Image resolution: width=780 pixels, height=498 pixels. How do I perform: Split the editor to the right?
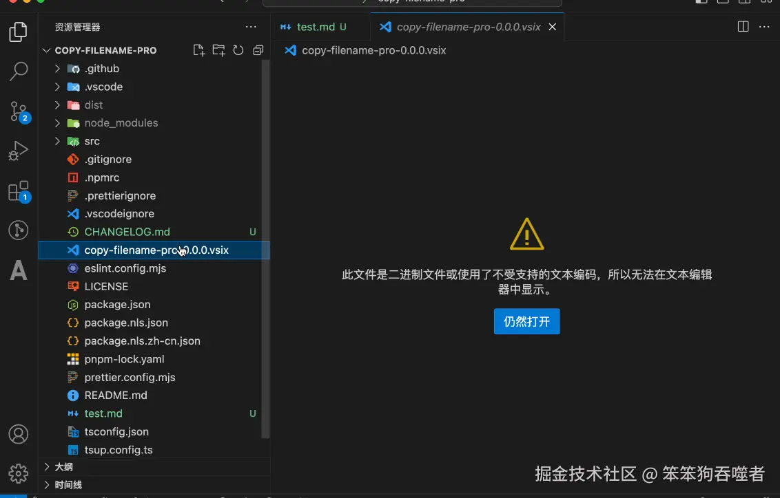click(743, 27)
